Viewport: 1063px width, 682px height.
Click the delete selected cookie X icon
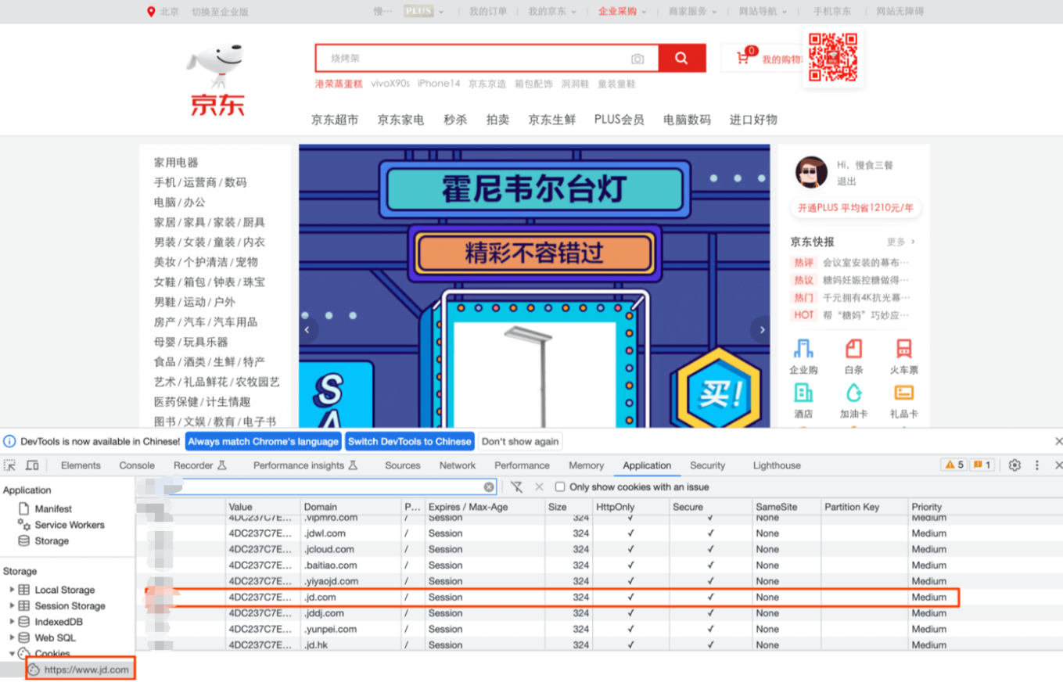click(x=539, y=487)
